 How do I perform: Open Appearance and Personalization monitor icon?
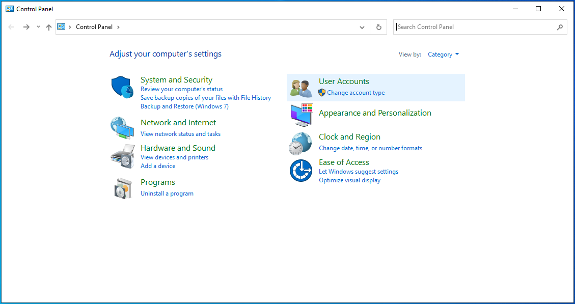[x=301, y=115]
